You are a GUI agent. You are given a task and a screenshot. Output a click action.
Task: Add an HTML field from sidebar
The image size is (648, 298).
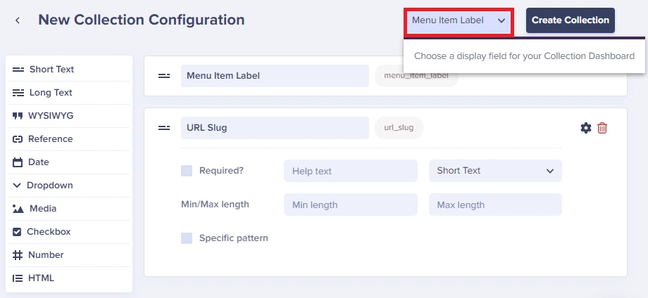(x=69, y=278)
